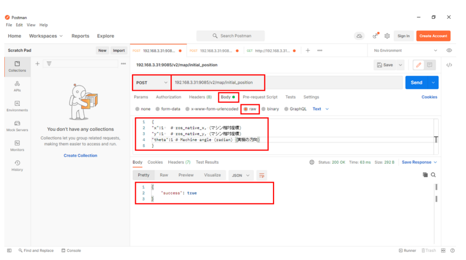466x260 pixels.
Task: Open the JSON response format dropdown
Action: coord(241,175)
